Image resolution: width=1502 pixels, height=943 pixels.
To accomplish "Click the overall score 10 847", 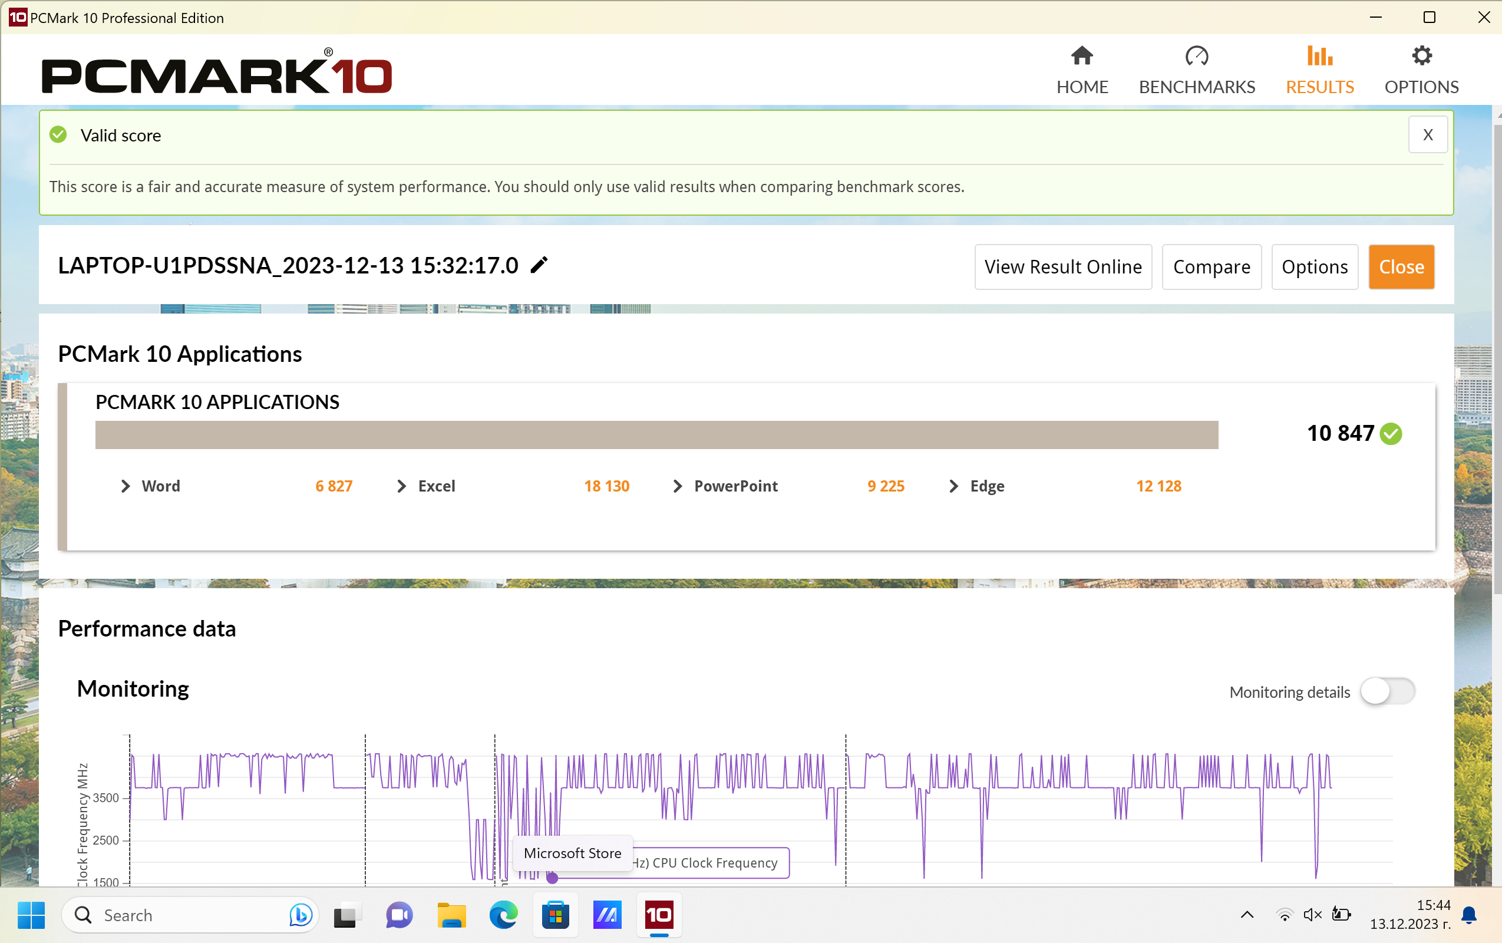I will pyautogui.click(x=1340, y=433).
